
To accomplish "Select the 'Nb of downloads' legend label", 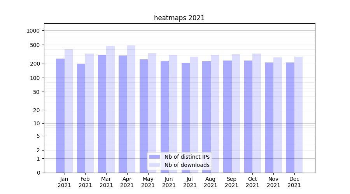I will pyautogui.click(x=187, y=165).
